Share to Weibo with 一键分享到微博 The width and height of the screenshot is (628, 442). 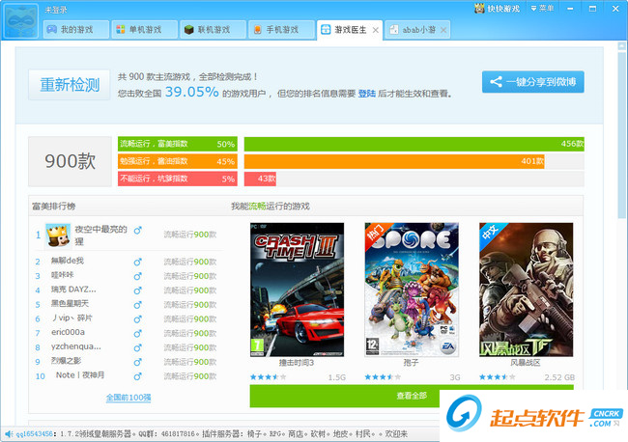click(x=532, y=82)
